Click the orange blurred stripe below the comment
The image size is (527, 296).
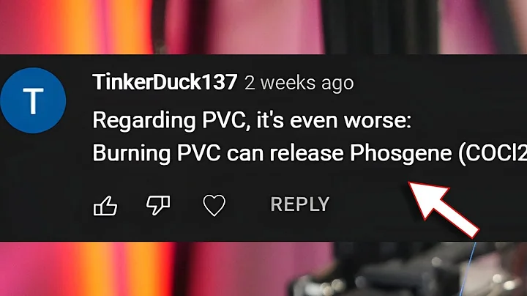144,269
